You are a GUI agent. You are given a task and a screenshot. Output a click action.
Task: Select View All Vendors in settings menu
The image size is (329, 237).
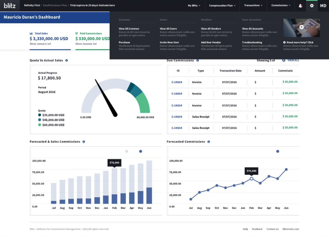click(x=211, y=29)
